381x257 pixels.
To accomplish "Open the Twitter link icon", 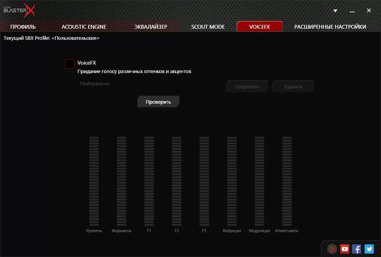I will 369,249.
